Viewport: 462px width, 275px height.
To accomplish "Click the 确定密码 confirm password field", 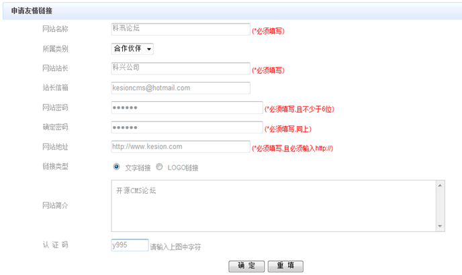I will [187, 127].
